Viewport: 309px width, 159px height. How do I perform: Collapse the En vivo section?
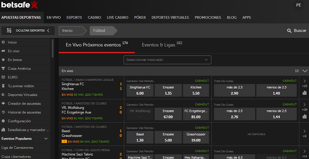tap(305, 71)
